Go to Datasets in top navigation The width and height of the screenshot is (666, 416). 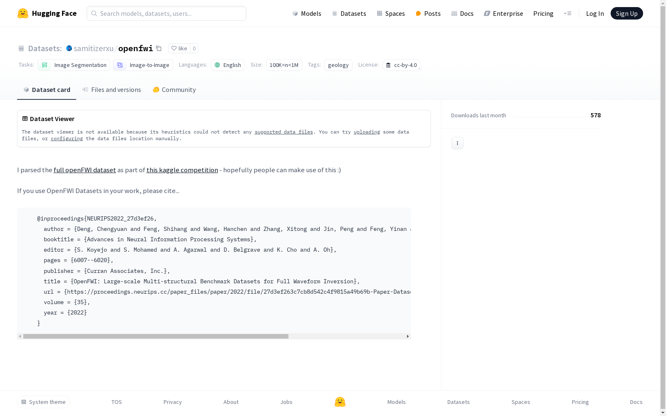349,13
